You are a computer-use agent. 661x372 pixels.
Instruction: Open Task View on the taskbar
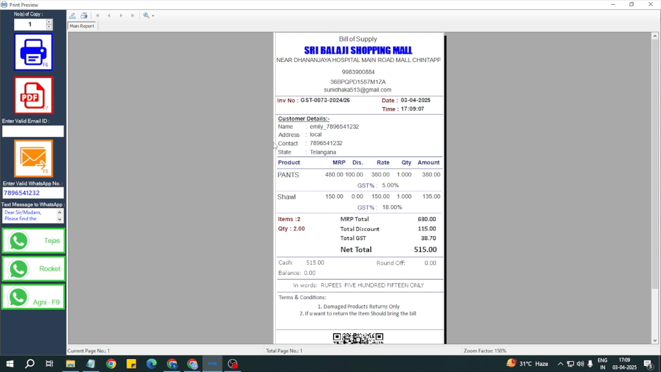[x=50, y=364]
